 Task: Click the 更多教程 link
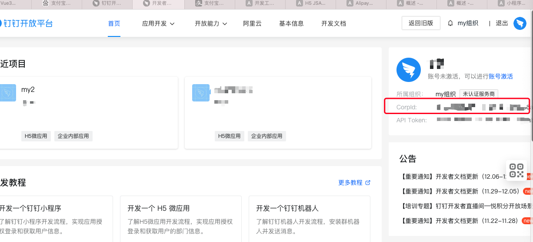(x=350, y=183)
